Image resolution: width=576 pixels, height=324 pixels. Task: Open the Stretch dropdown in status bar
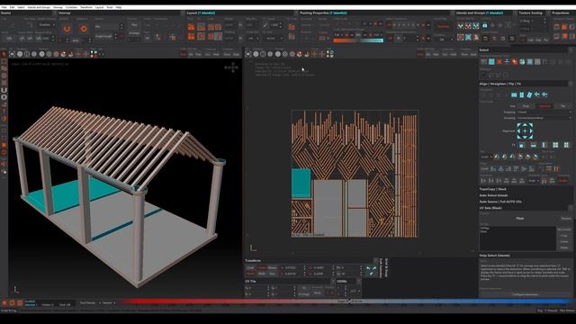point(109,303)
